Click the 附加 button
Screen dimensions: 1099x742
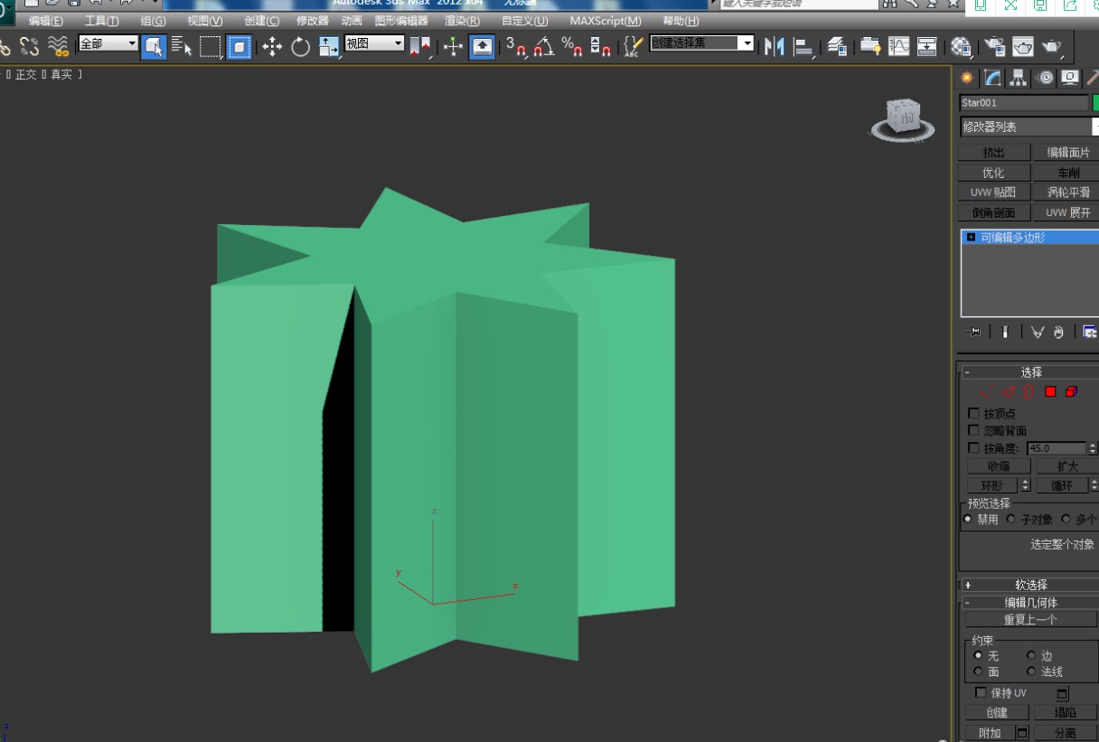pyautogui.click(x=990, y=733)
